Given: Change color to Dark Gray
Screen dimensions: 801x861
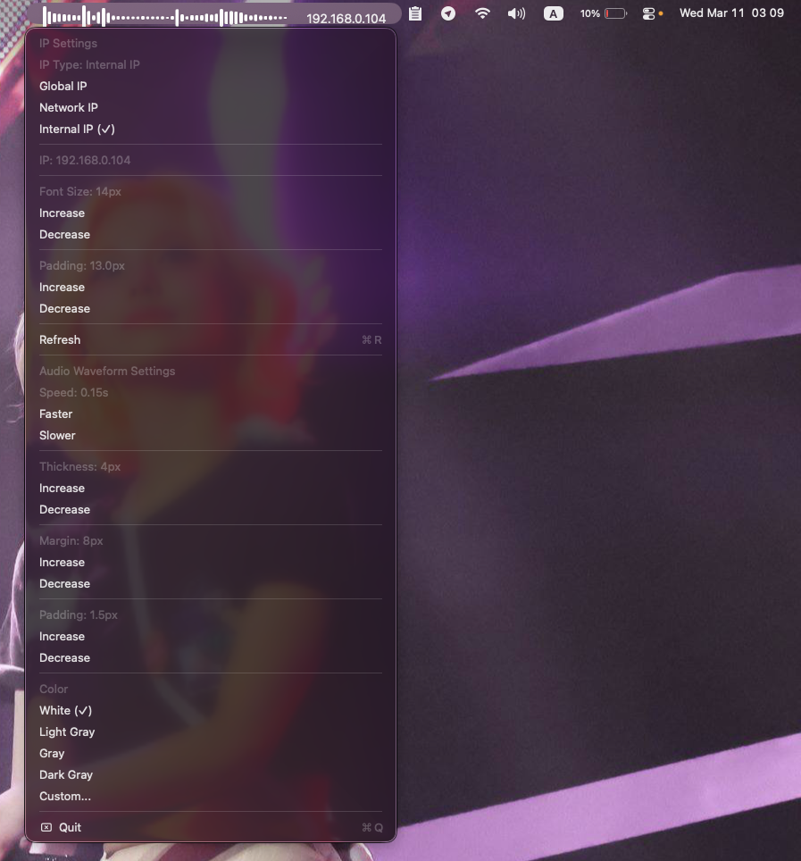Looking at the screenshot, I should [x=66, y=774].
